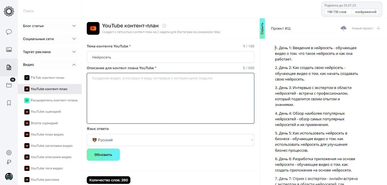This screenshot has height=185, width=387.
Task: Click the изображений subscription counter
Action: click(x=366, y=12)
